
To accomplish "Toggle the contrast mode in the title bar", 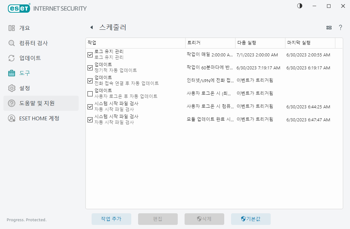I will coord(299,6).
